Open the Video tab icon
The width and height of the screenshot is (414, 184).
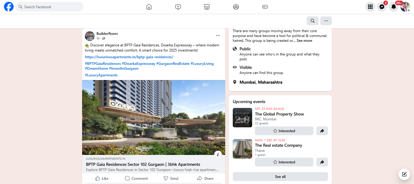pyautogui.click(x=178, y=7)
